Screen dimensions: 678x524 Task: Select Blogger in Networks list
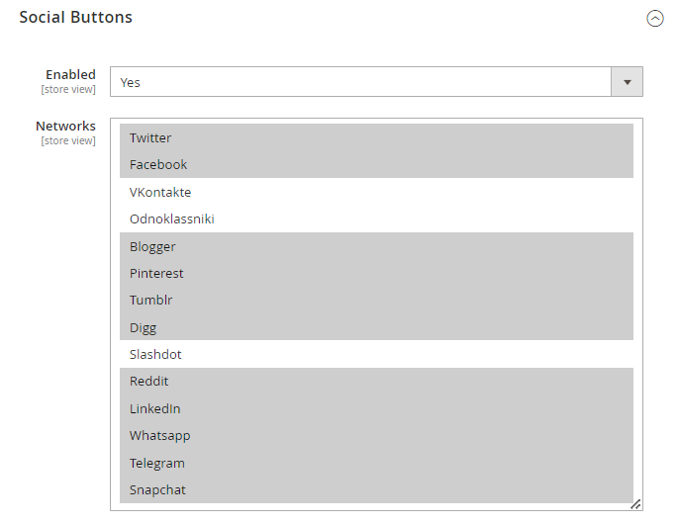point(376,246)
